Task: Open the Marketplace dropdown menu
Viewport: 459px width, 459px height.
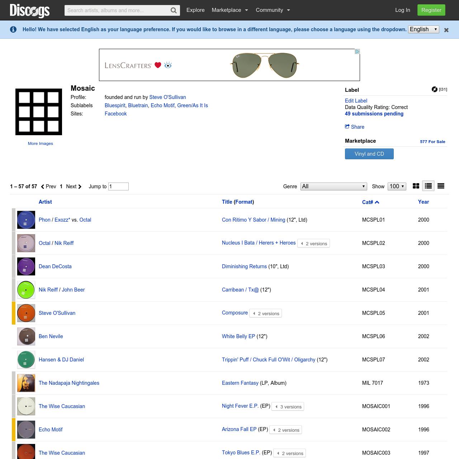Action: (x=230, y=10)
